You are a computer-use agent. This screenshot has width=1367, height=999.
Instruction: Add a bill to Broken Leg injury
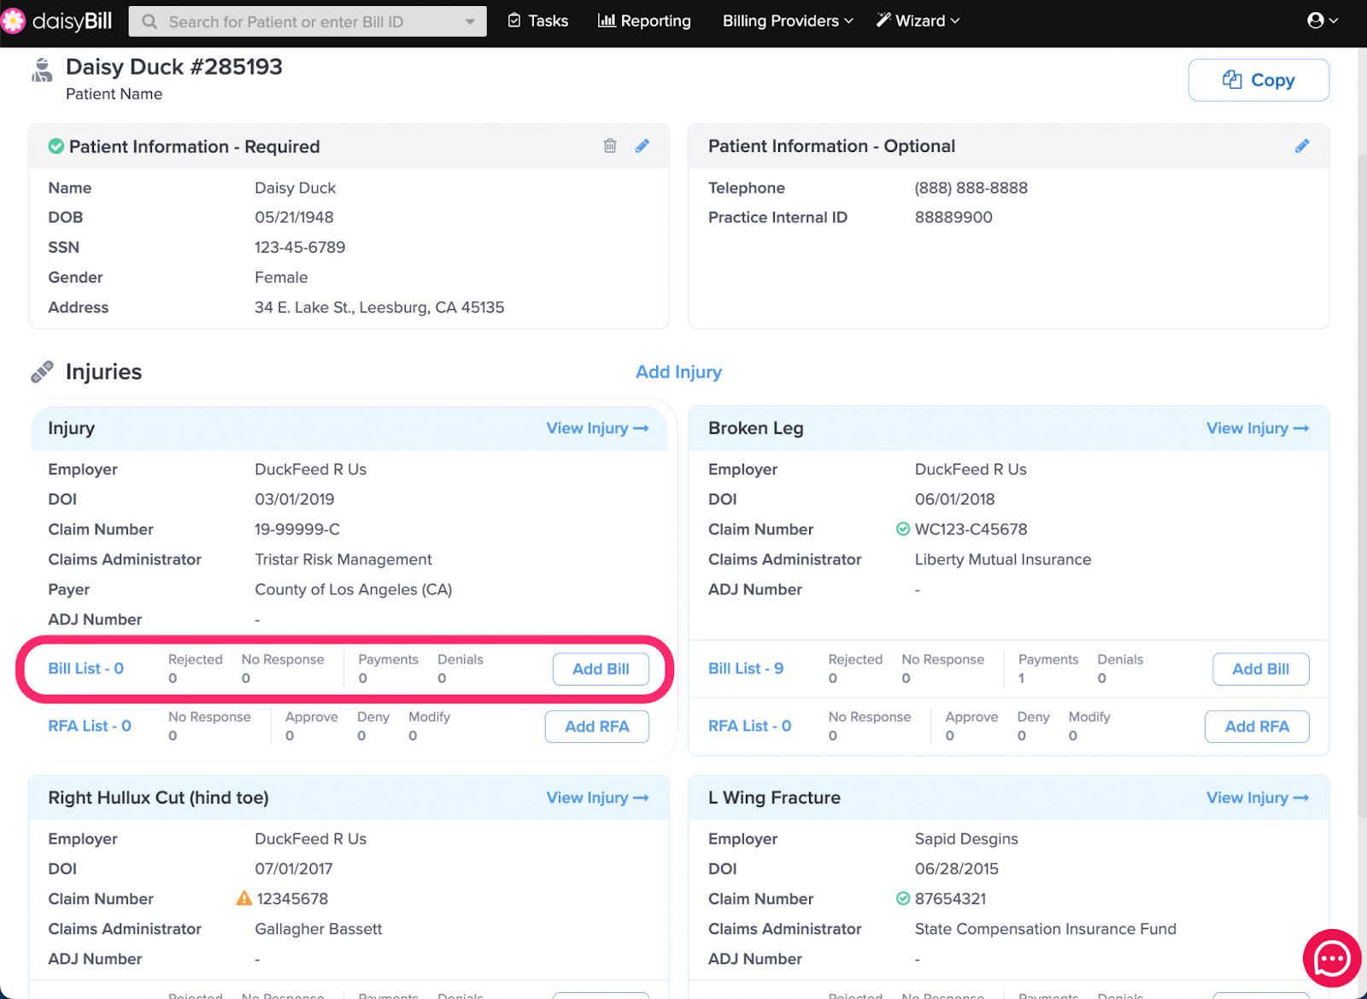click(1260, 669)
